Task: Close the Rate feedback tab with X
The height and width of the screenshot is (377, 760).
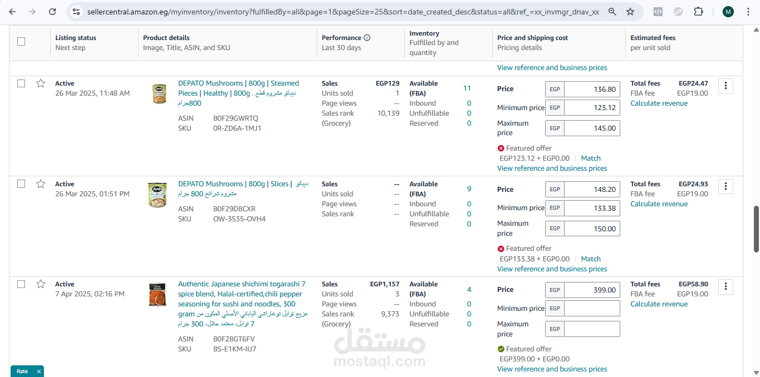Action: (x=38, y=371)
